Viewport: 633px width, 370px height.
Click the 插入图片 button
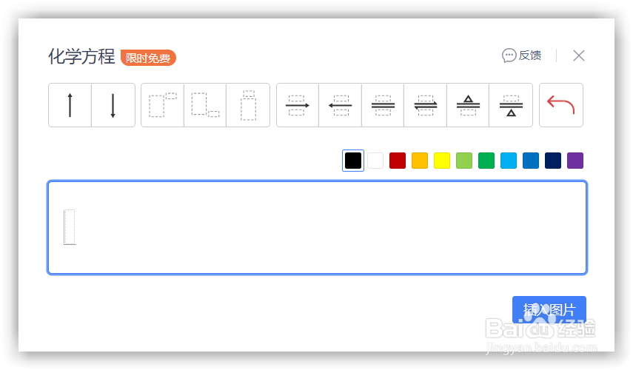tap(549, 309)
